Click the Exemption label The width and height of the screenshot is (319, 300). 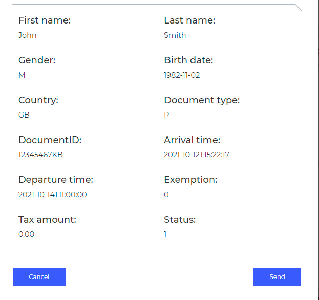(x=190, y=180)
